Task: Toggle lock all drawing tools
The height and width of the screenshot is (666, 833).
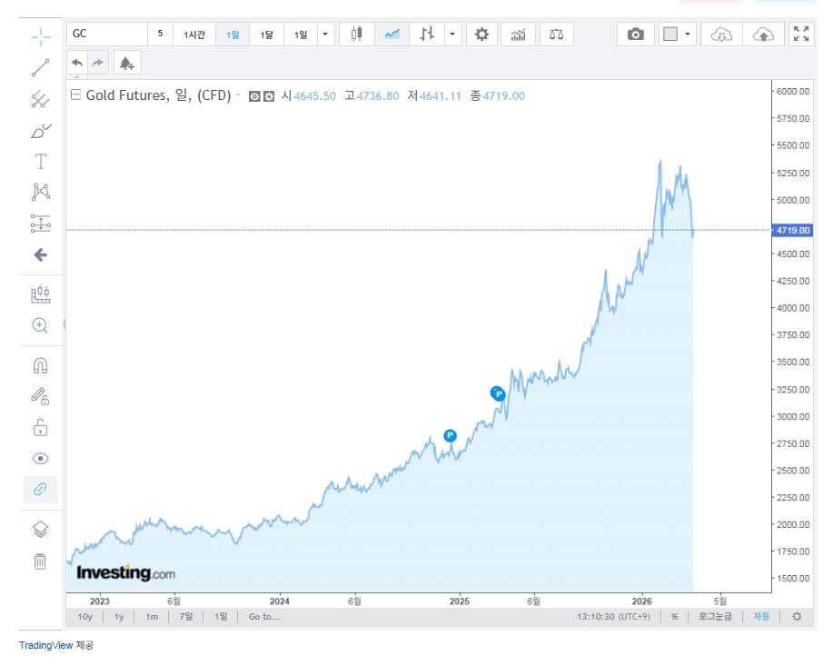Action: (x=40, y=427)
